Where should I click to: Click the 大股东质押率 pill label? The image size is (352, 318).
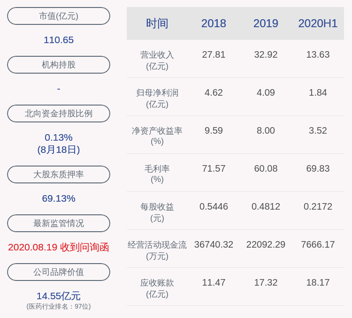[59, 174]
